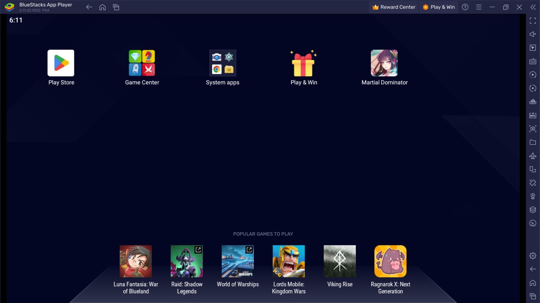540x303 pixels.
Task: Toggle airplane mode in sidebar
Action: (533, 156)
